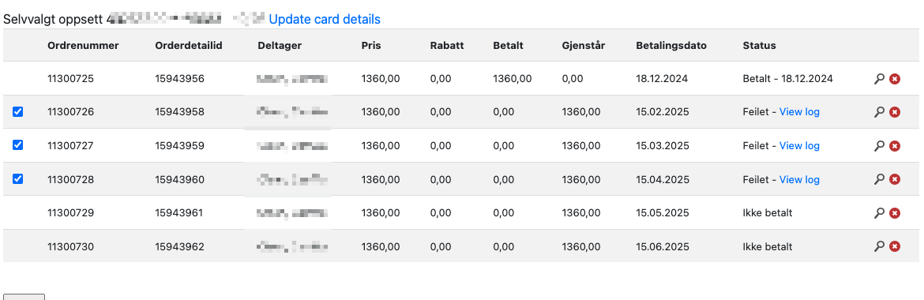The height and width of the screenshot is (300, 924).
Task: Click red delete icon for order 11300725
Action: tap(895, 78)
